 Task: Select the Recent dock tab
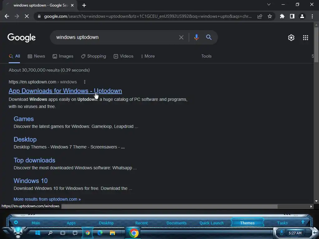click(142, 223)
